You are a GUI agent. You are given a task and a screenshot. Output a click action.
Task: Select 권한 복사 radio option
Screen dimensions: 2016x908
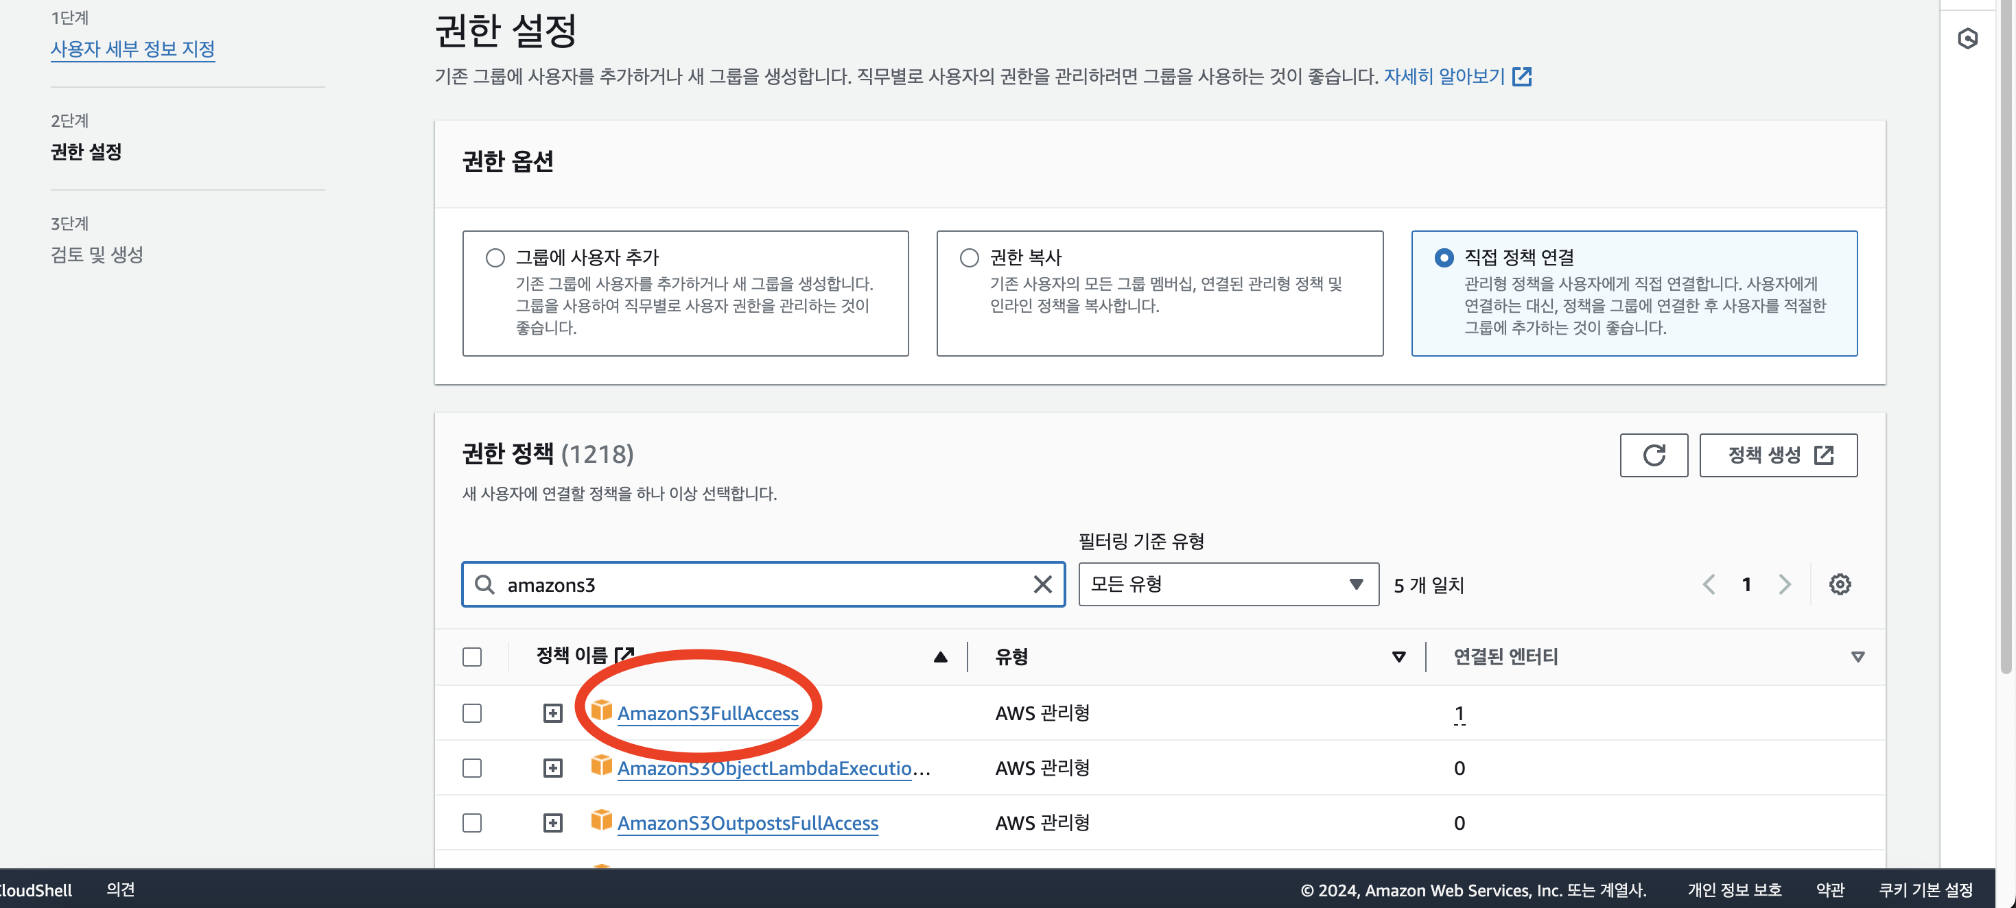point(969,257)
